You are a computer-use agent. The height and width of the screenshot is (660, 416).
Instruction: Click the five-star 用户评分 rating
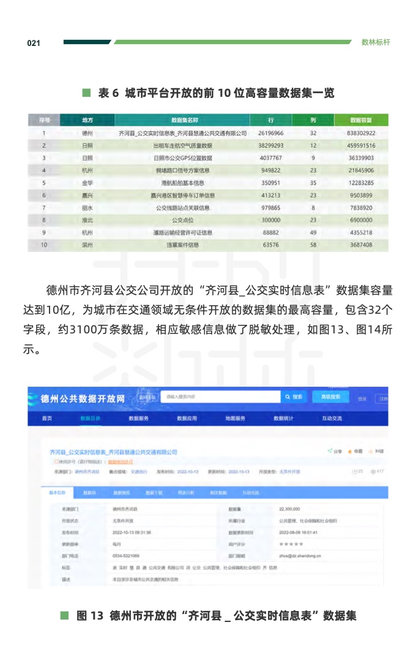pos(291,544)
